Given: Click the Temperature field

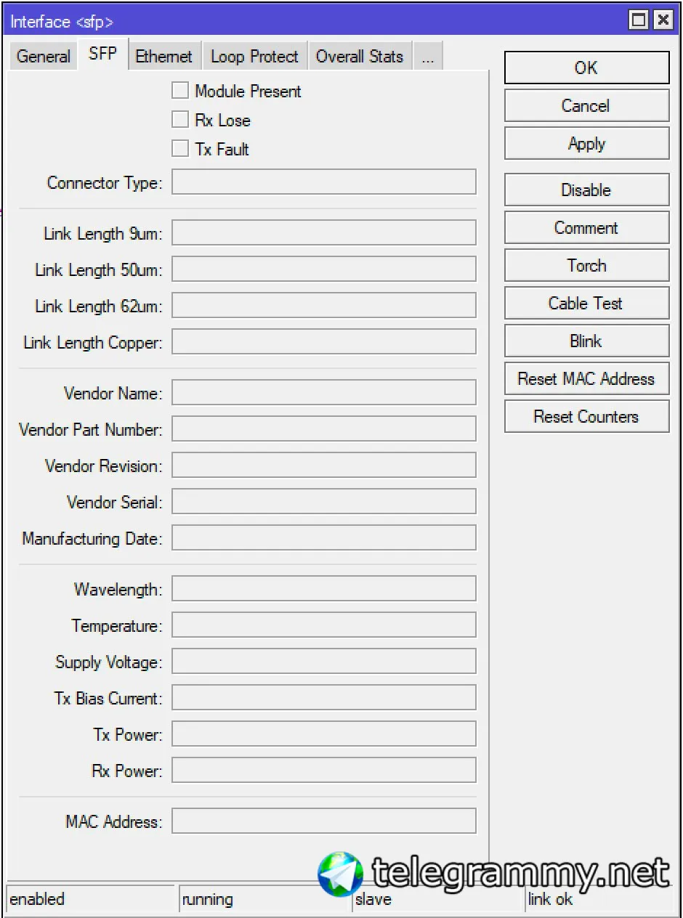Looking at the screenshot, I should coord(324,625).
